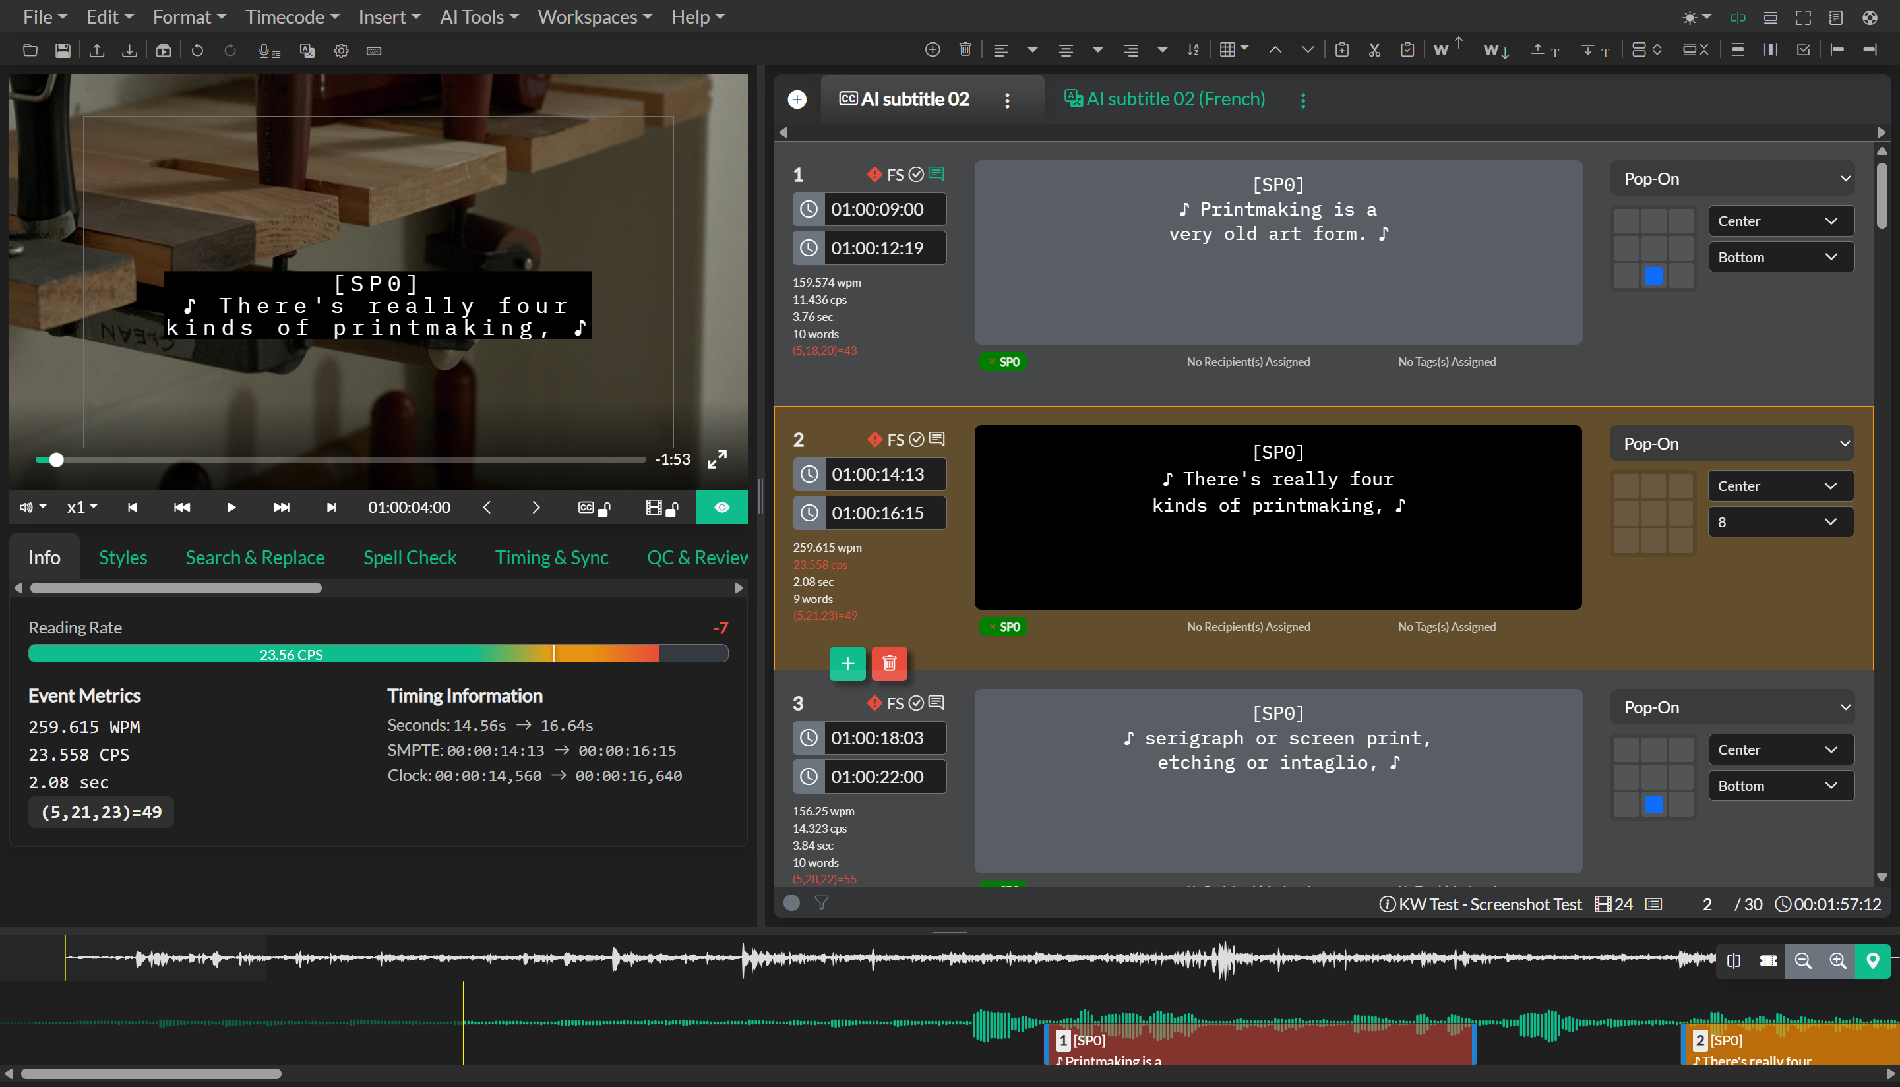Click the filter funnel icon below list
The image size is (1900, 1087).
pyautogui.click(x=822, y=903)
